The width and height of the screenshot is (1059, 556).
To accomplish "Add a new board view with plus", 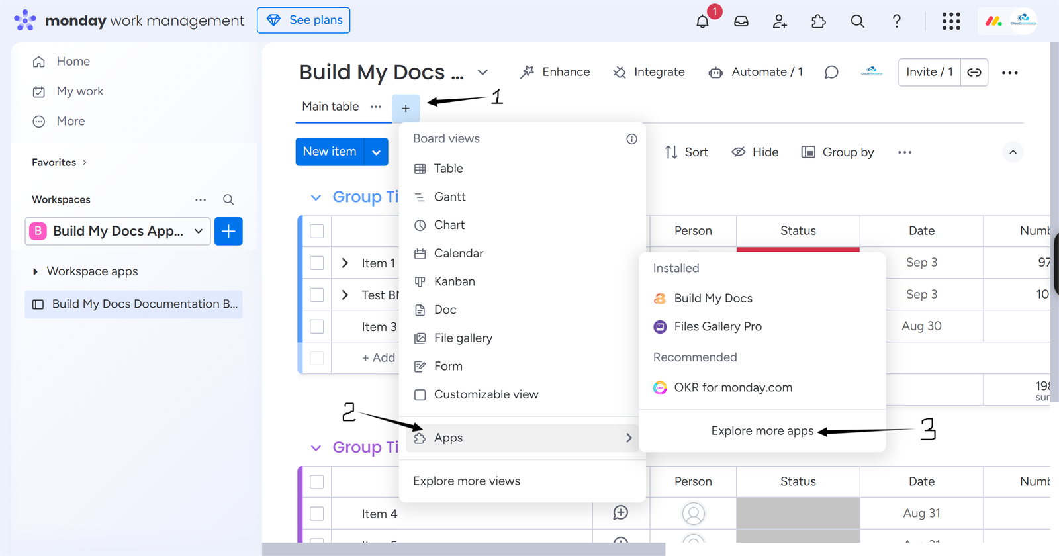I will pos(406,109).
